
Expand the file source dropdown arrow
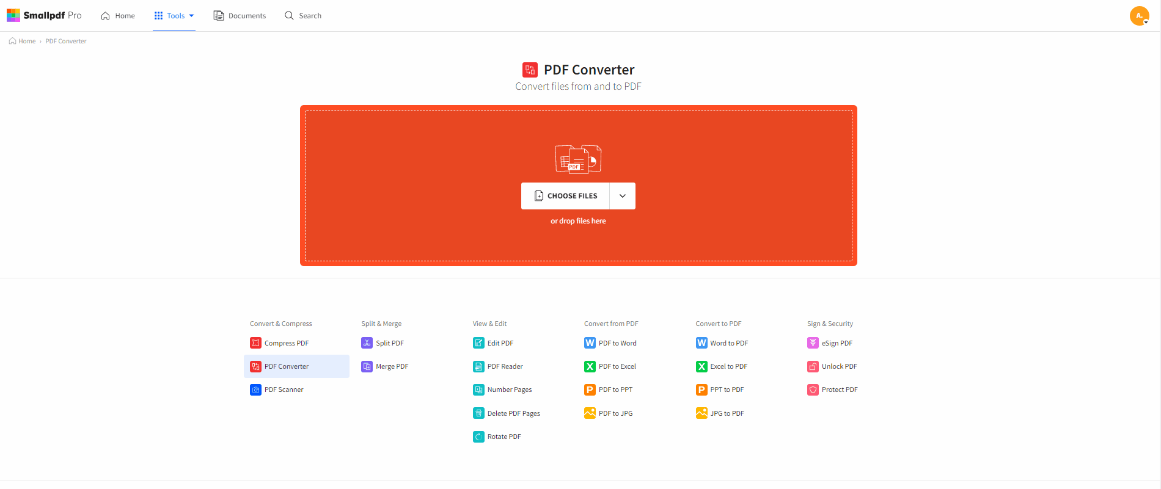coord(623,196)
